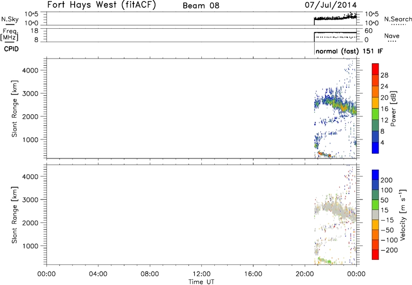Select the light green segment of the Velocity color bar
412x285 pixels.
375,204
